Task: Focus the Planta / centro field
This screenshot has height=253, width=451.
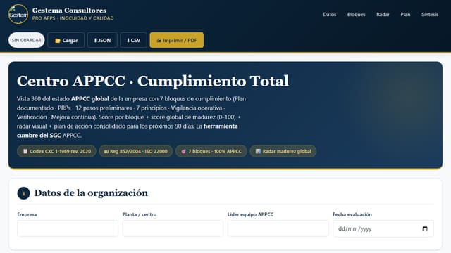Action: coord(173,228)
